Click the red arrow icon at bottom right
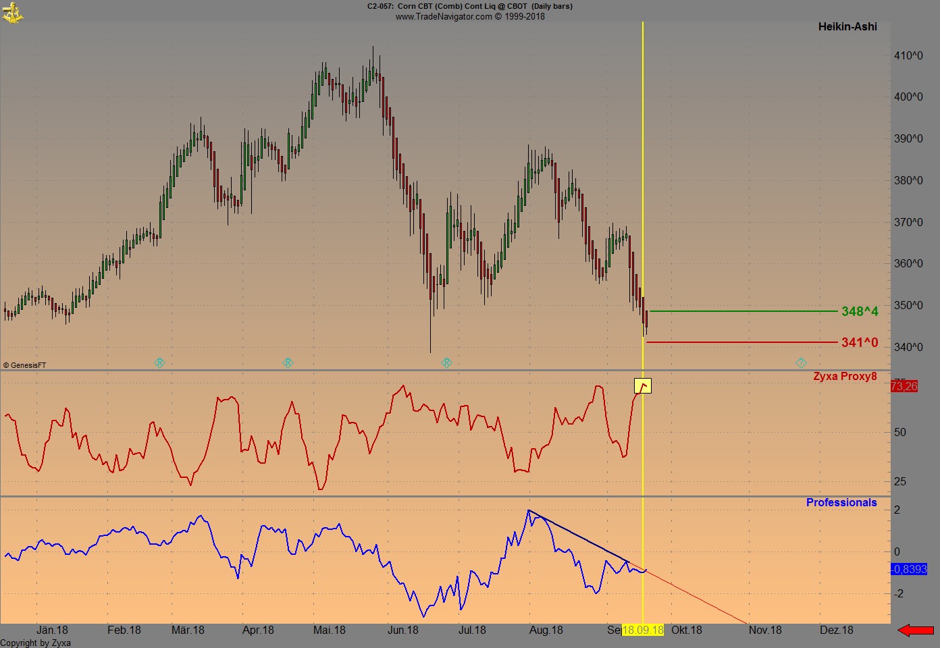The width and height of the screenshot is (940, 648). [x=916, y=630]
